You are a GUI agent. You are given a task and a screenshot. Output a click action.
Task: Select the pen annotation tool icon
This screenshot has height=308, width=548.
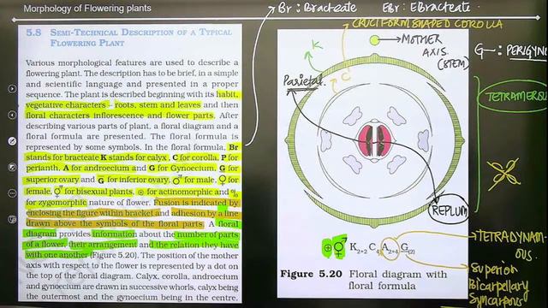(x=12, y=141)
